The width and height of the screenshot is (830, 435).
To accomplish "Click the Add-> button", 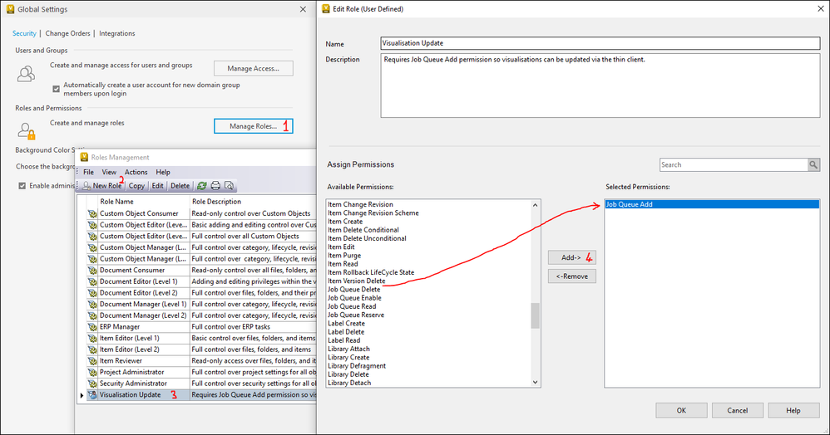I will (571, 257).
